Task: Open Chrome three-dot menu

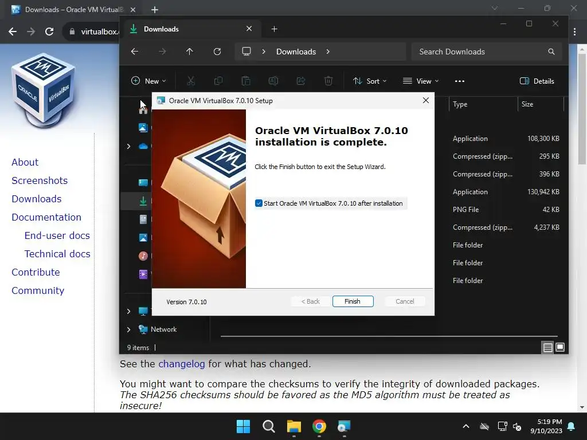Action: tap(574, 32)
